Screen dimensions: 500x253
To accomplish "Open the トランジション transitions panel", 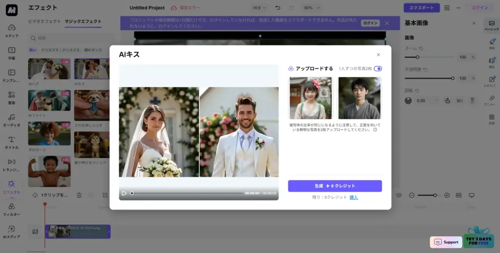I will 12,165.
